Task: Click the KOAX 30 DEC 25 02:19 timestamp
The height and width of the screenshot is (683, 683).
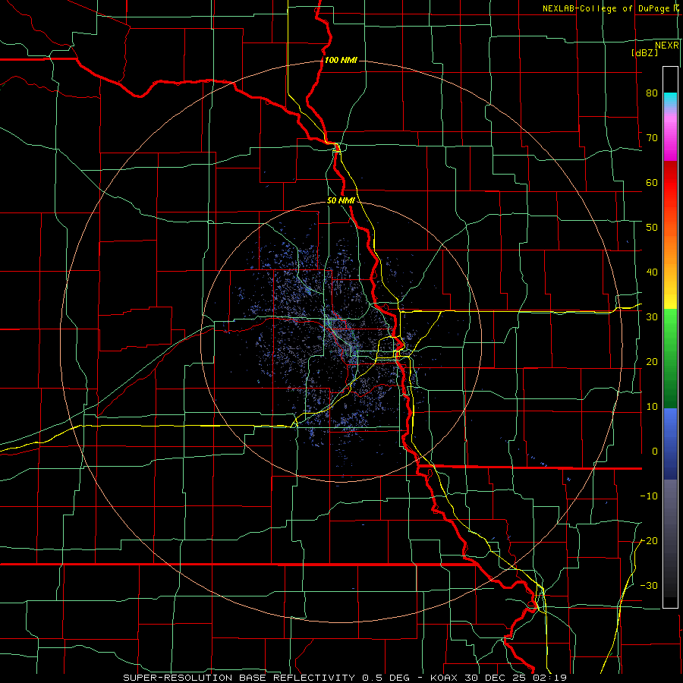Action: 498,678
